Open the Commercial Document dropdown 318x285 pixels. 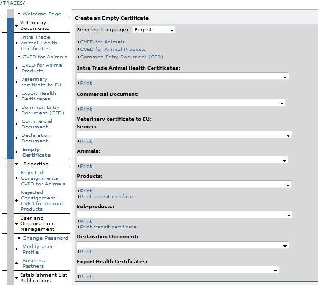(x=181, y=103)
